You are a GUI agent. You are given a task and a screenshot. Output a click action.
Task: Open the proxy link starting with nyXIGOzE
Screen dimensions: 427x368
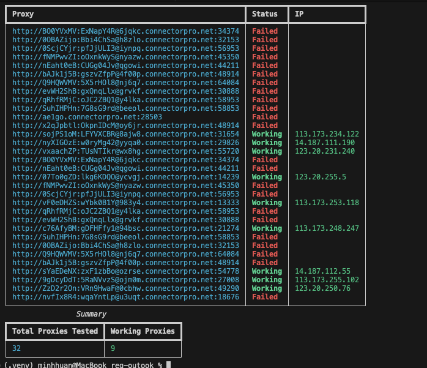(125, 143)
